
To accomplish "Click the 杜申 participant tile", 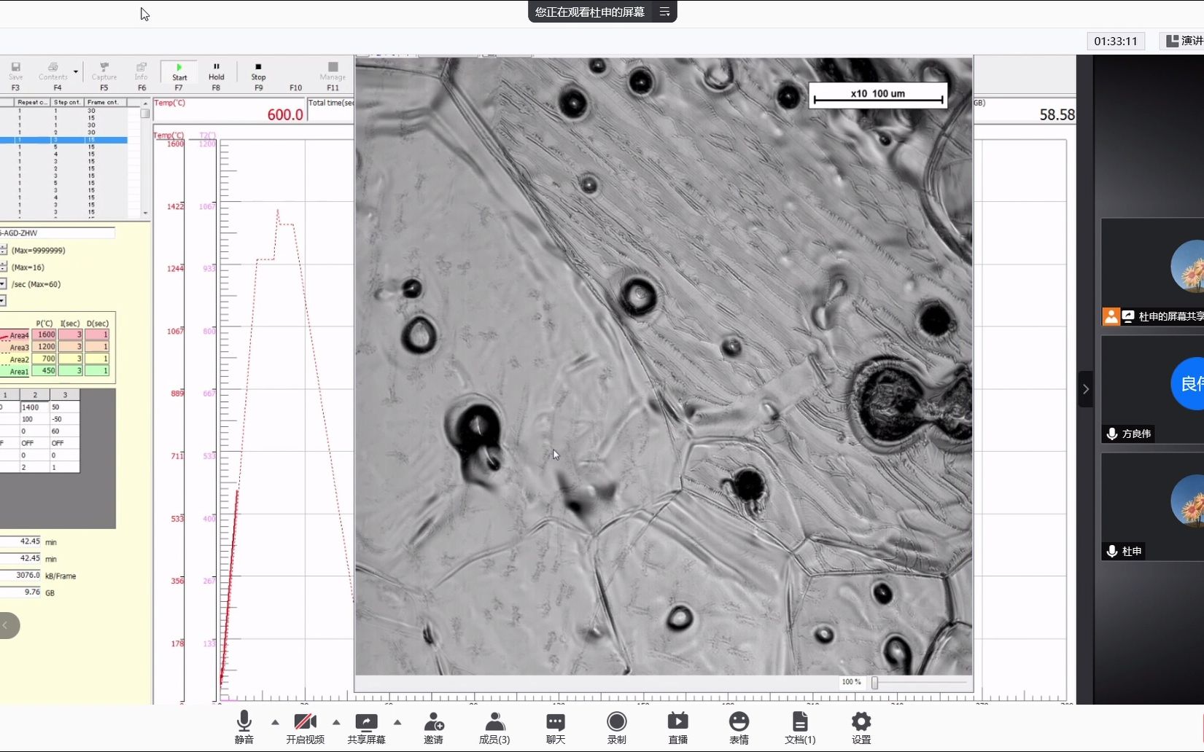I will 1152,506.
